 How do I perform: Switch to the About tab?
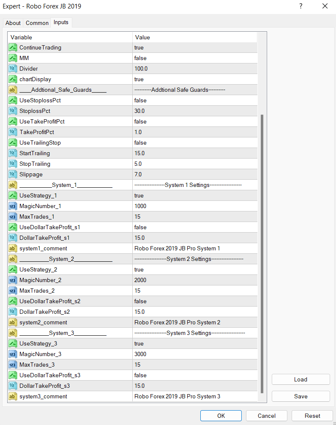click(x=13, y=23)
